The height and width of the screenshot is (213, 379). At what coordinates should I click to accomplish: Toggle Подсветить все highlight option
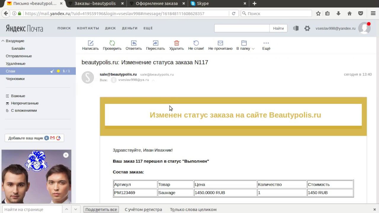pos(101,209)
